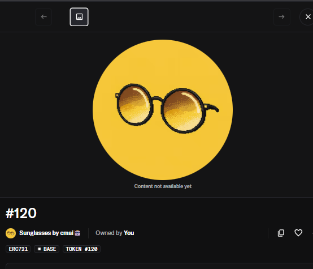Click the #120 title
This screenshot has height=269, width=313.
click(x=21, y=213)
